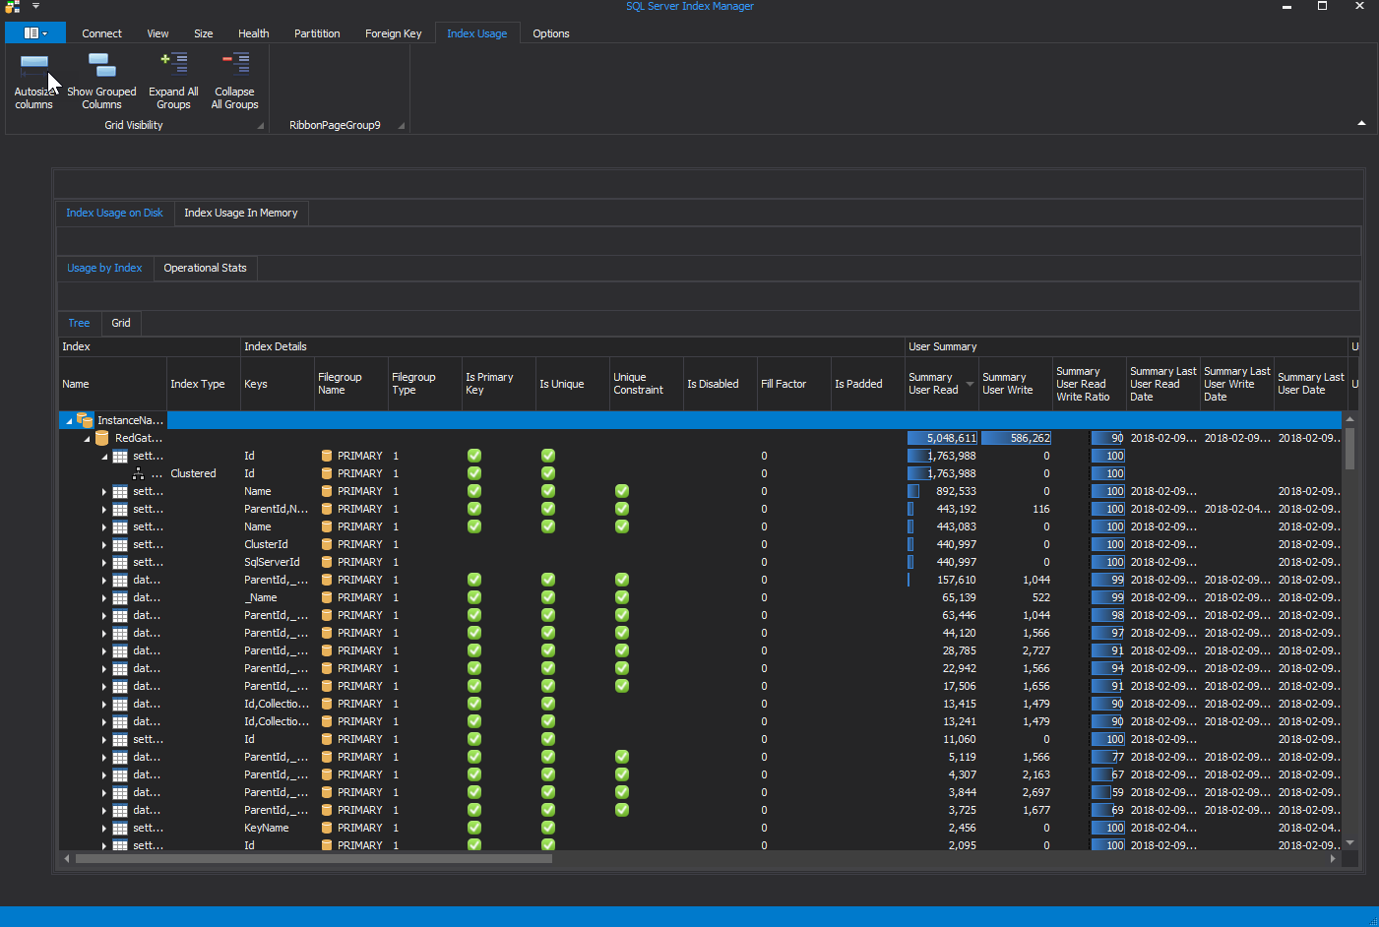Switch to the Size ribbon tab
This screenshot has height=927, width=1379.
(204, 33)
